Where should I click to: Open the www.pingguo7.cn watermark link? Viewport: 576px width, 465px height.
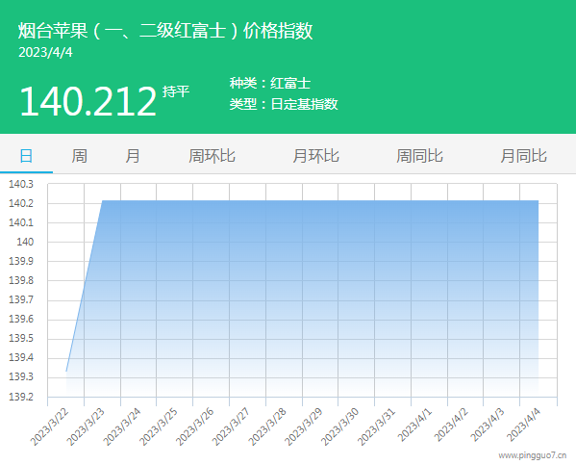pos(533,455)
